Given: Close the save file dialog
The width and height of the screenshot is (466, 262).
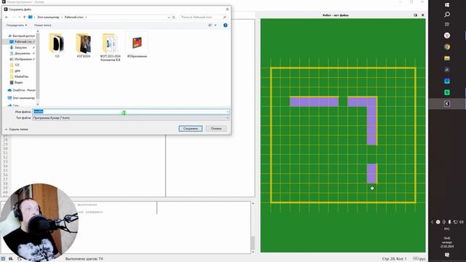Looking at the screenshot, I should [227, 9].
